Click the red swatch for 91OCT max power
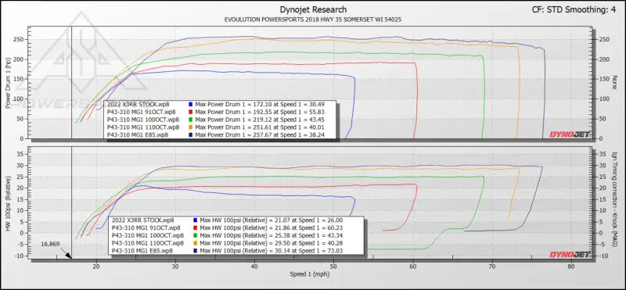Viewport: 626px width, 290px height. 189,111
